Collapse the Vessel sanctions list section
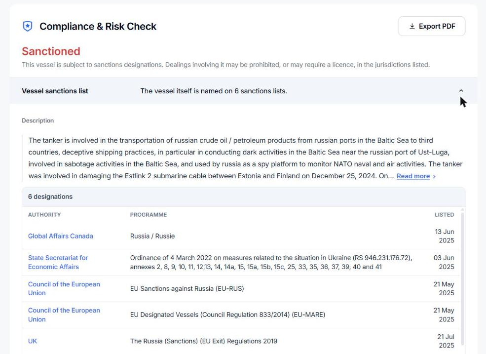This screenshot has height=354, width=486. pyautogui.click(x=461, y=91)
